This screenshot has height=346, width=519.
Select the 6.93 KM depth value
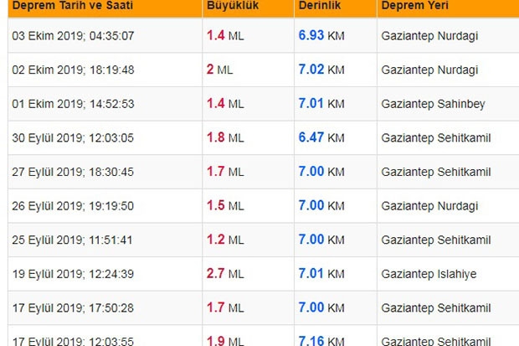point(321,36)
